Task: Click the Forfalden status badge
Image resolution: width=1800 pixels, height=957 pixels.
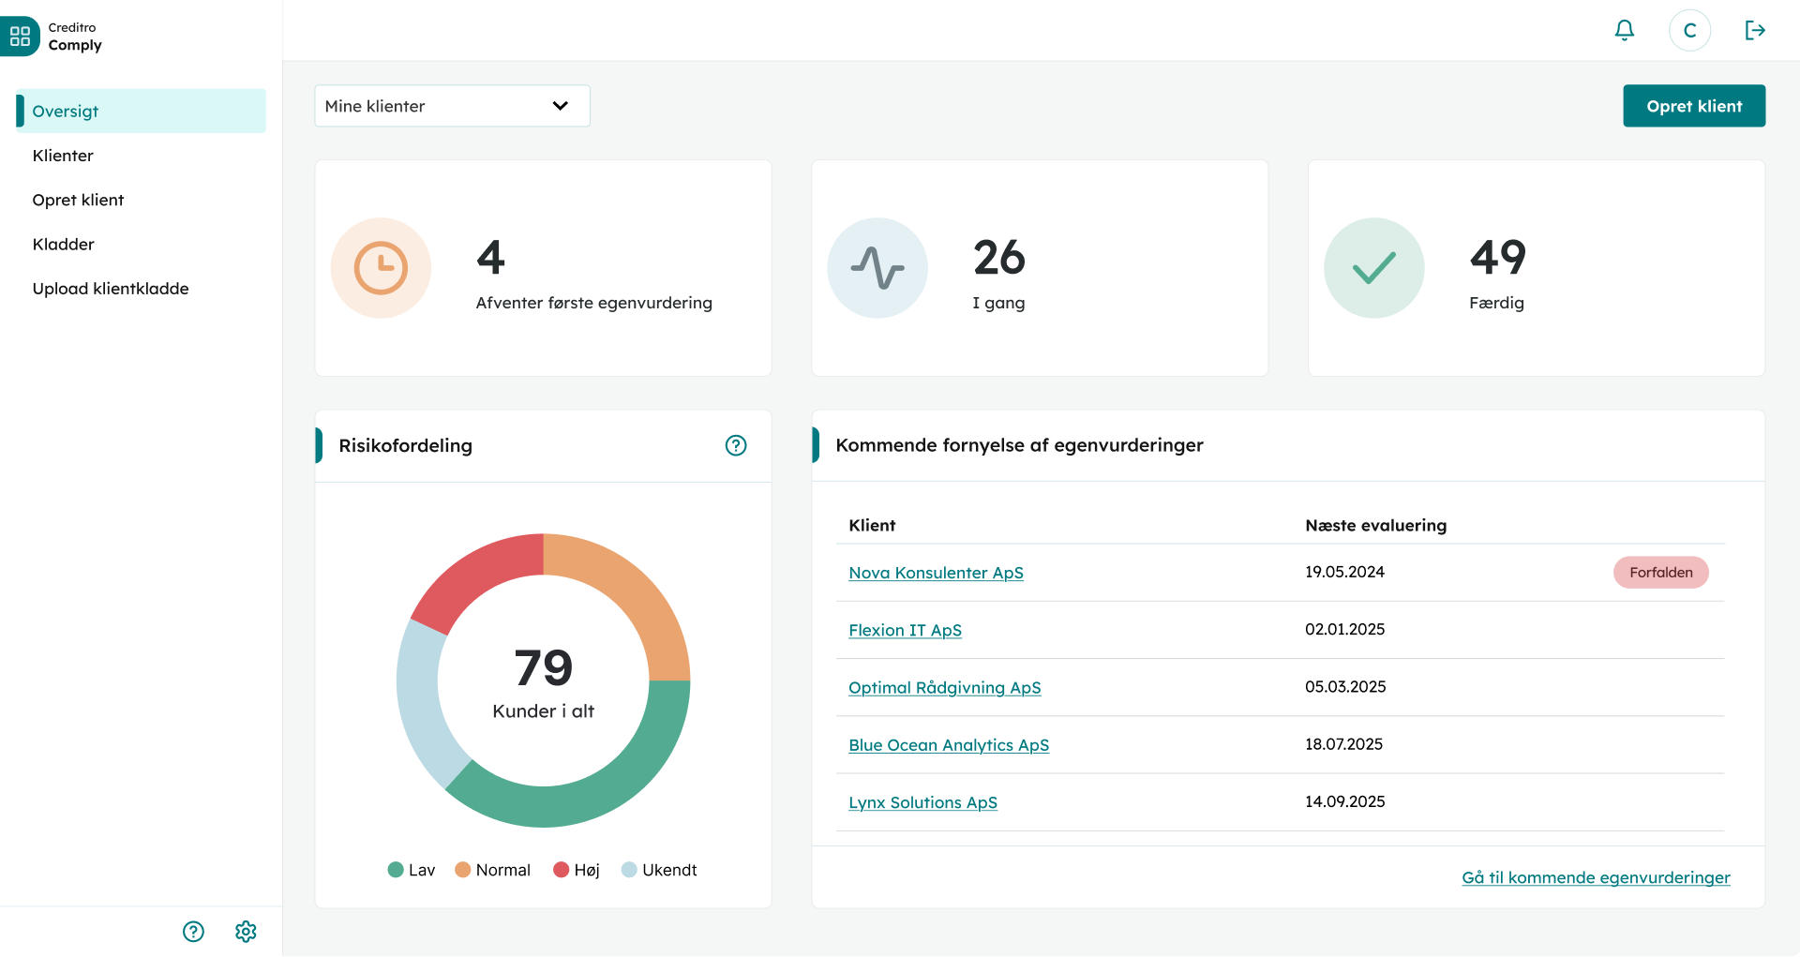Action: click(x=1660, y=573)
